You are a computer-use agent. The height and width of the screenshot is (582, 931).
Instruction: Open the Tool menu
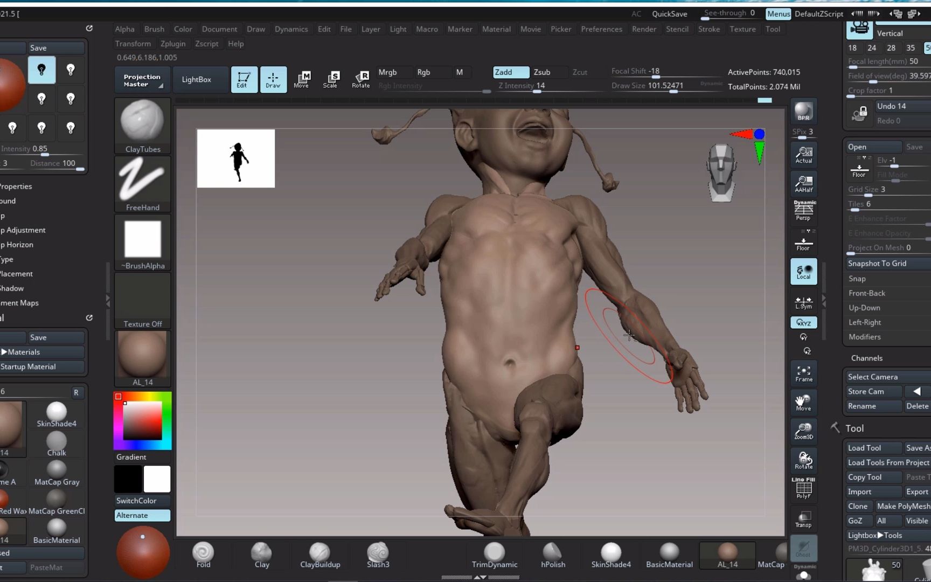click(773, 29)
